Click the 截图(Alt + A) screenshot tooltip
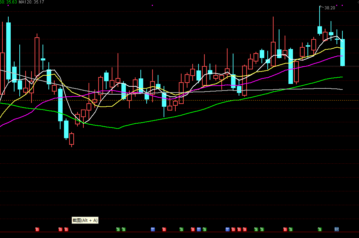Viewport: 359px width, 238px height. 85,220
